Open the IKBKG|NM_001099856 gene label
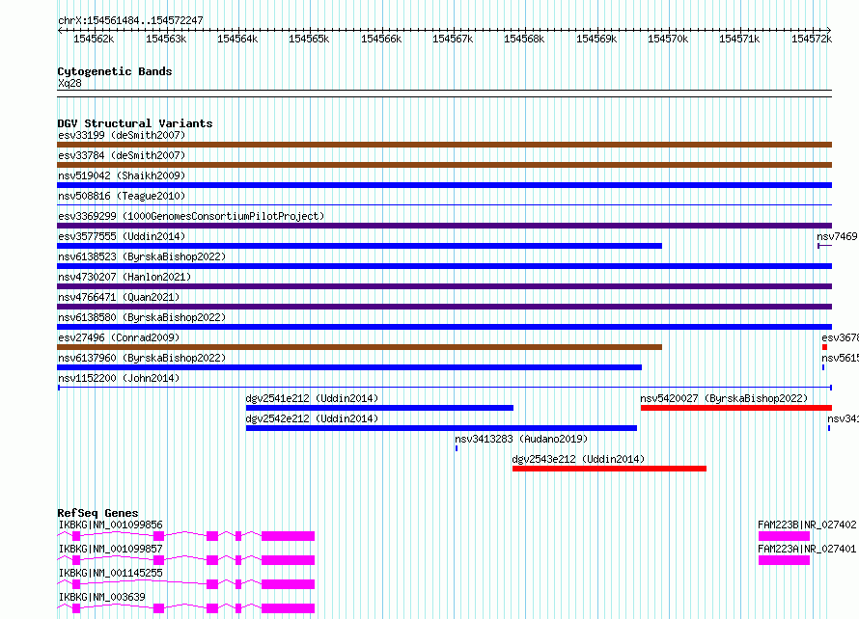859x619 pixels. pyautogui.click(x=111, y=525)
